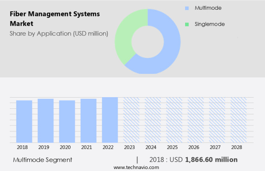This screenshot has height=171, width=265.
Task: Click the hatched 2028 forecast bar
Action: (x=238, y=120)
